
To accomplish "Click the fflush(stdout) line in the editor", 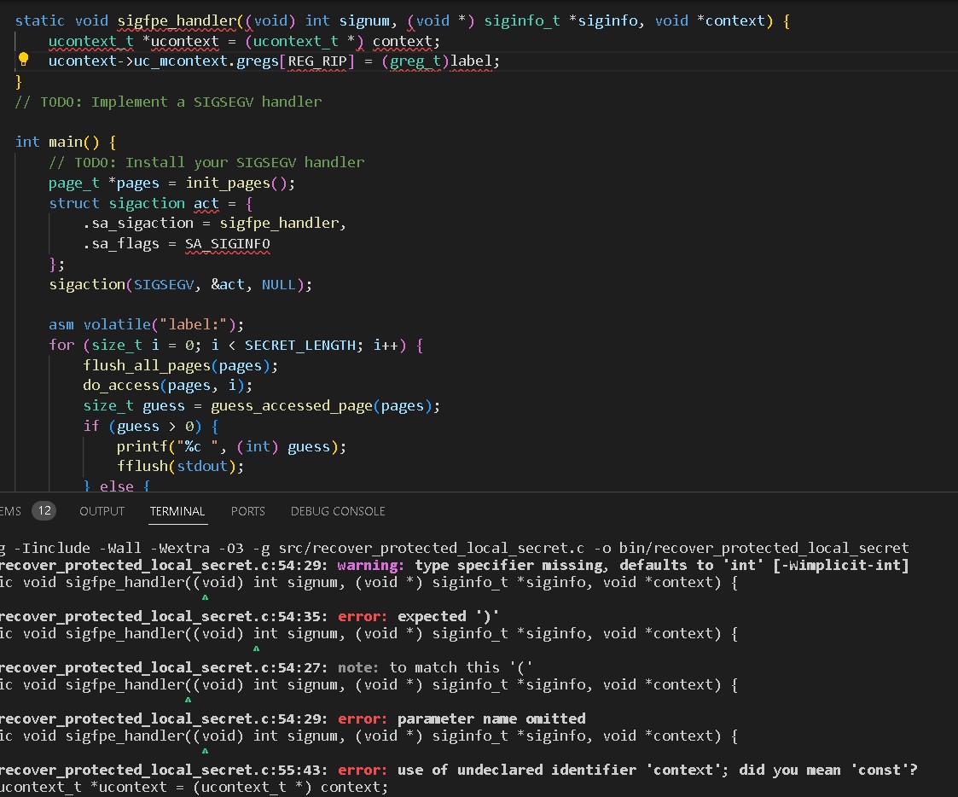I will [180, 467].
